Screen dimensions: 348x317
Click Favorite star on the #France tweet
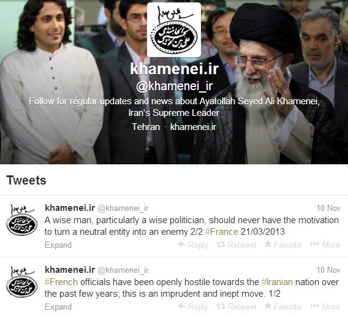(x=268, y=244)
